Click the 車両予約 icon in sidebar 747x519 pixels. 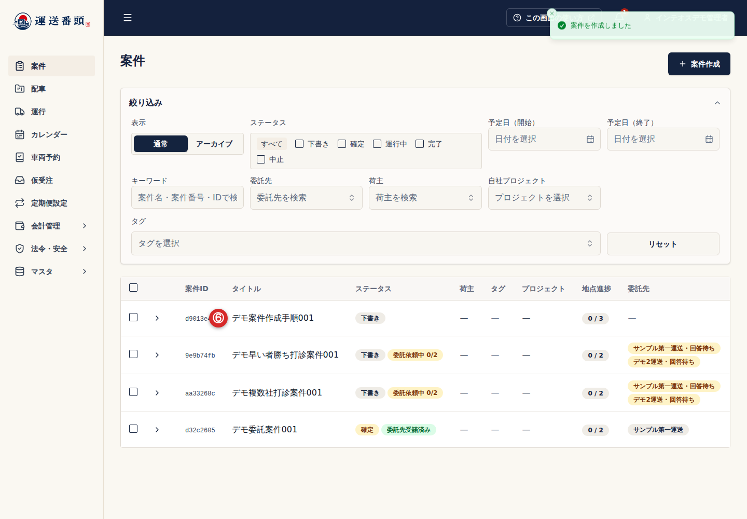tap(20, 157)
